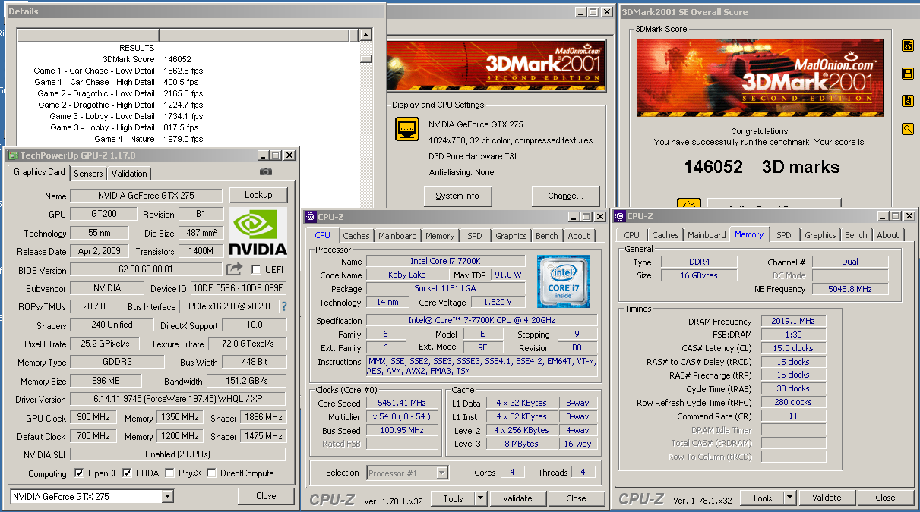Screen dimensions: 920x512
Task: Click the NVIDIA logo in GPU-Z
Action: (x=258, y=233)
